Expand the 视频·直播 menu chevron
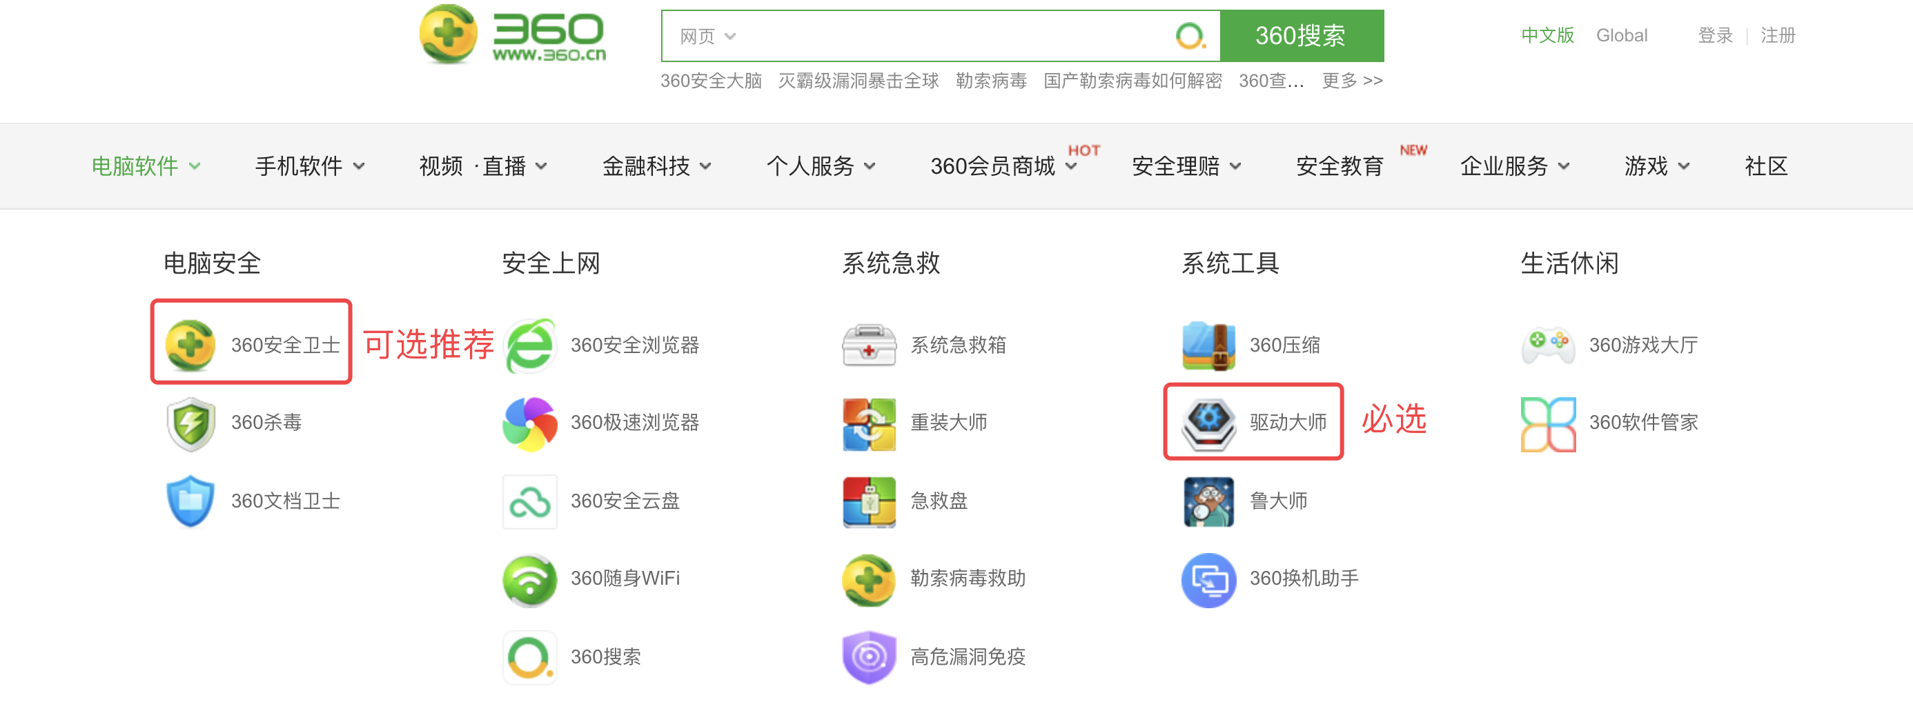 pyautogui.click(x=541, y=166)
